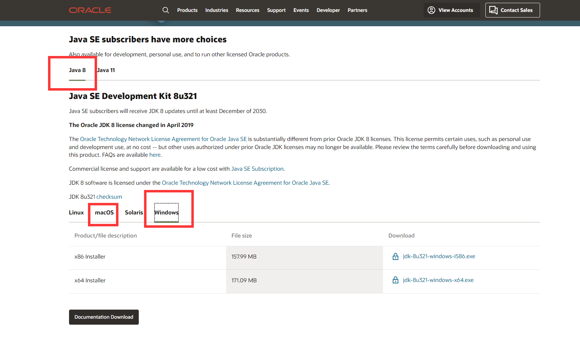The width and height of the screenshot is (580, 339).
Task: Click lock icon beside jdk-8u321-windows-x64.exe
Action: tap(395, 280)
